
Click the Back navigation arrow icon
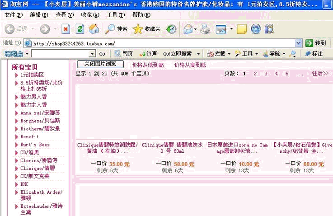pyautogui.click(x=9, y=29)
